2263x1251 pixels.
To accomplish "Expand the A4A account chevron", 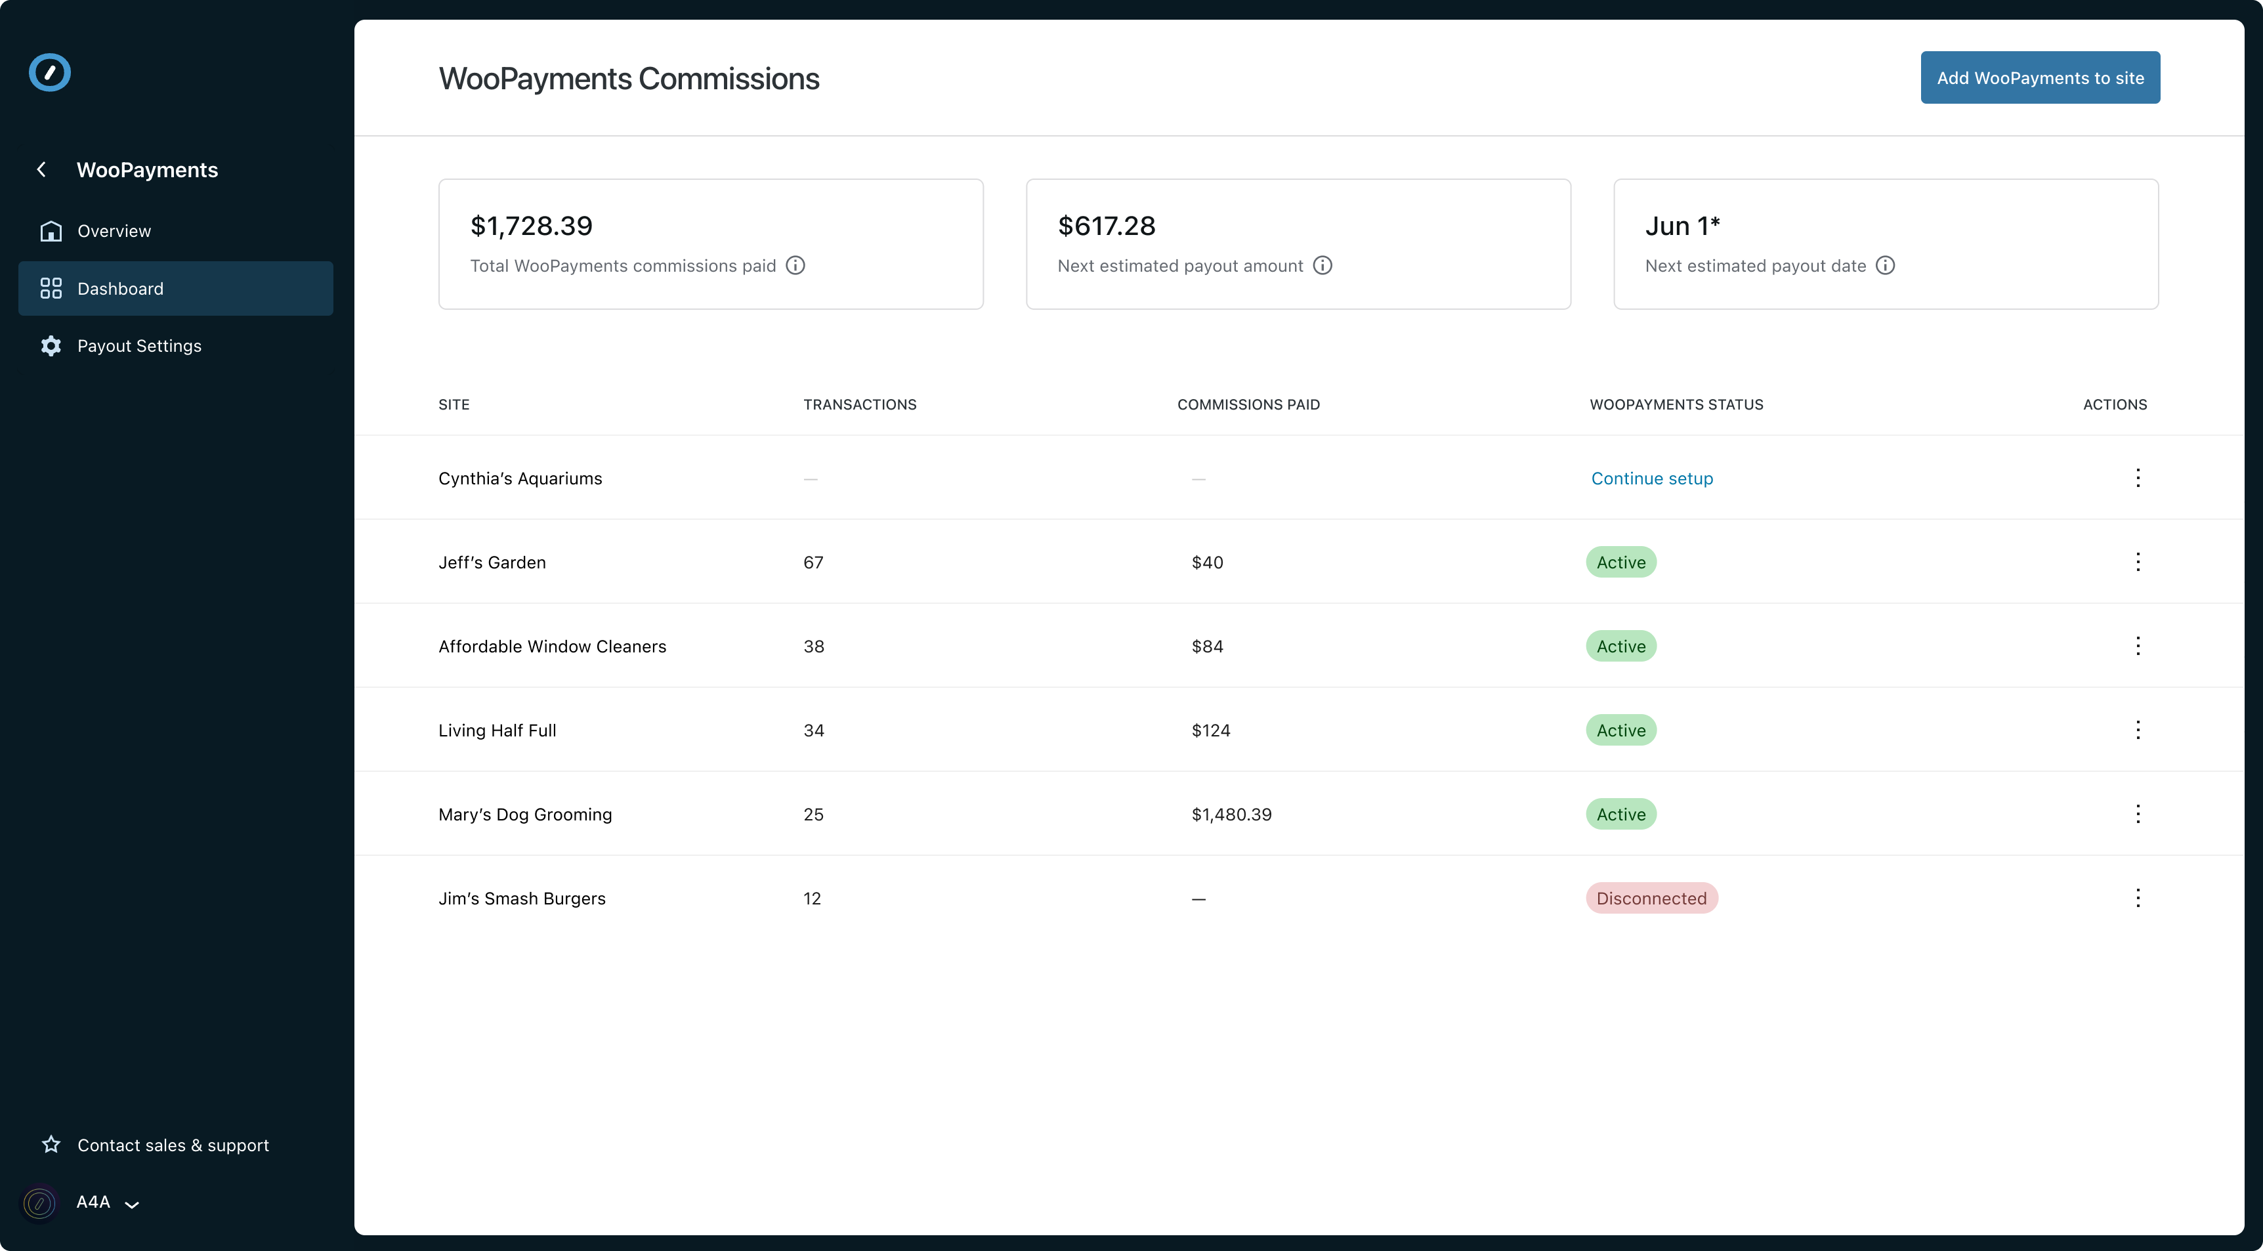I will [x=132, y=1204].
